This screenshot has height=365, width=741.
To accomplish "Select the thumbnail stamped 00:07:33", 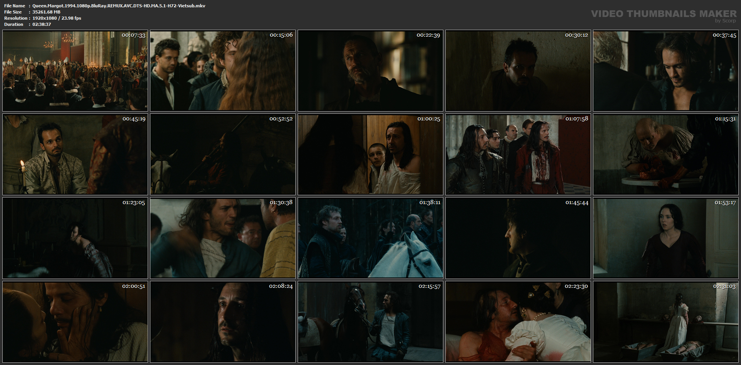I will 75,71.
